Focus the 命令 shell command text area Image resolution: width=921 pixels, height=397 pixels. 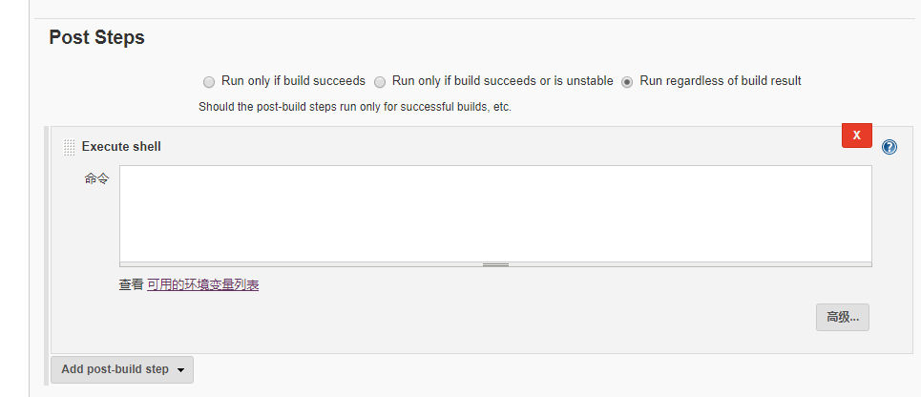pos(494,212)
